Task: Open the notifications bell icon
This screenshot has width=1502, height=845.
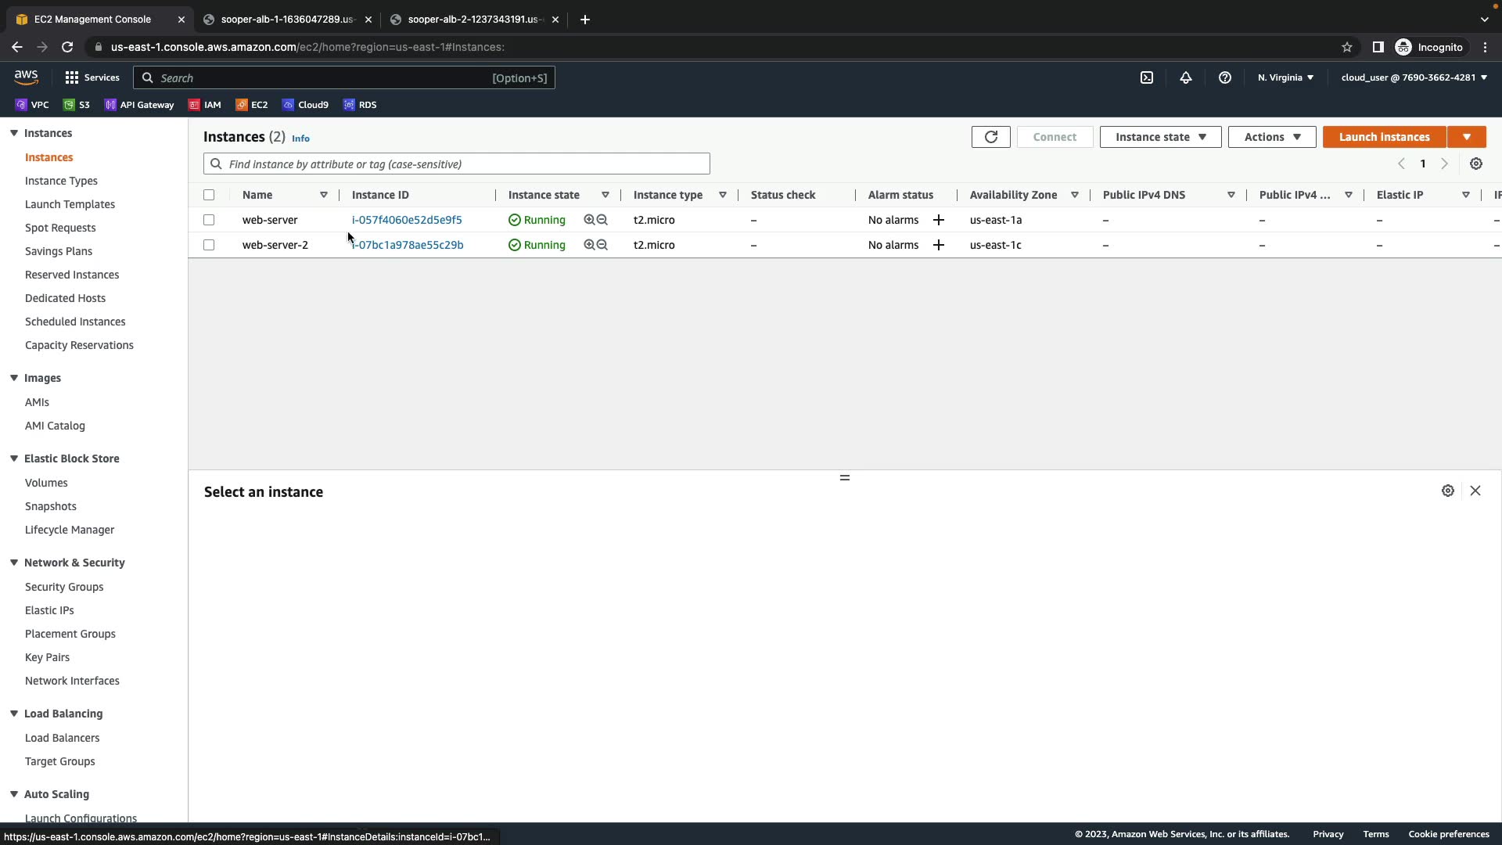Action: click(1186, 77)
